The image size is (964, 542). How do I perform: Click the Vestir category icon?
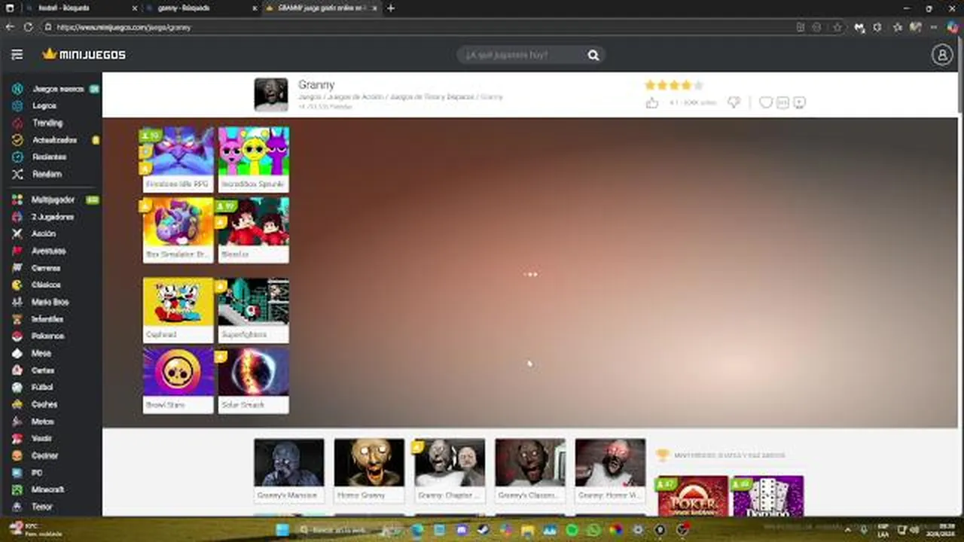click(17, 438)
